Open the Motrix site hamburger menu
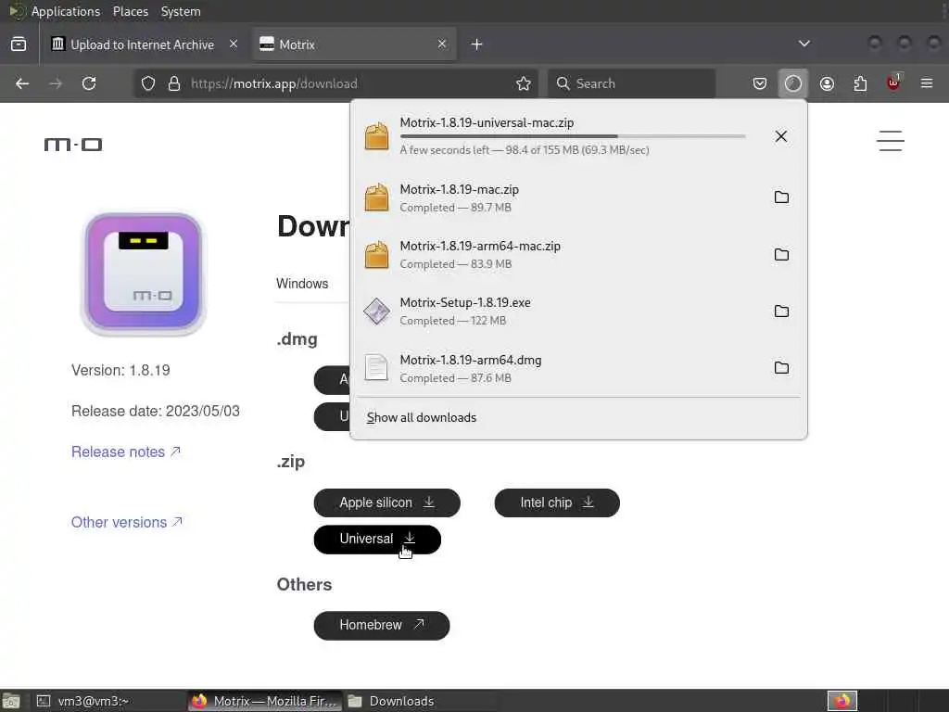The width and height of the screenshot is (949, 712). [891, 141]
